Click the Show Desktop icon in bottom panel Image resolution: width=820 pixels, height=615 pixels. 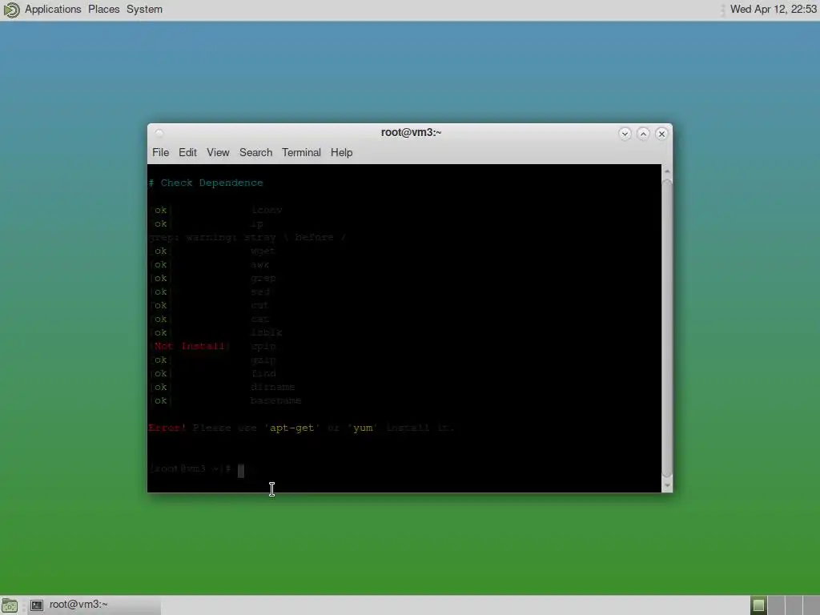tap(10, 605)
